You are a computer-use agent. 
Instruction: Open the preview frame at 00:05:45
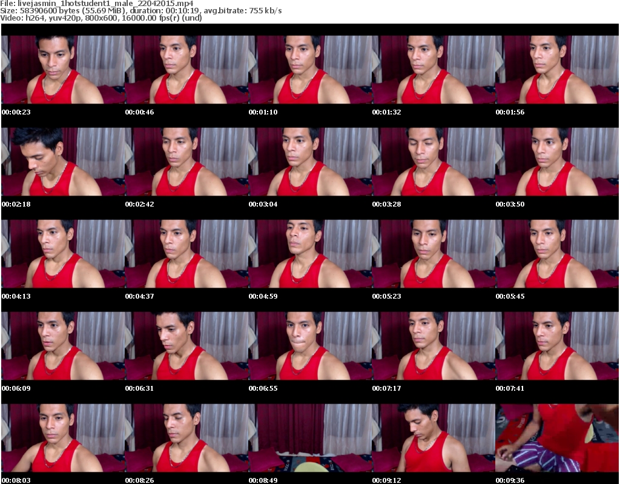[557, 254]
